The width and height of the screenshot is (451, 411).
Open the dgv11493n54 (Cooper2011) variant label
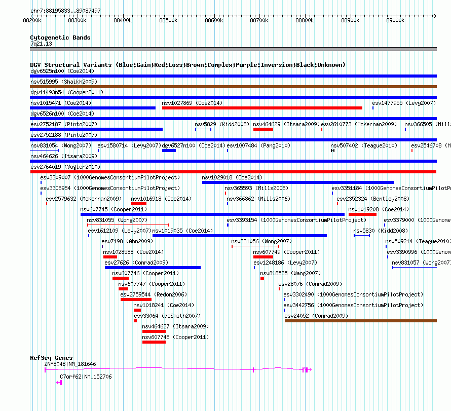67,92
